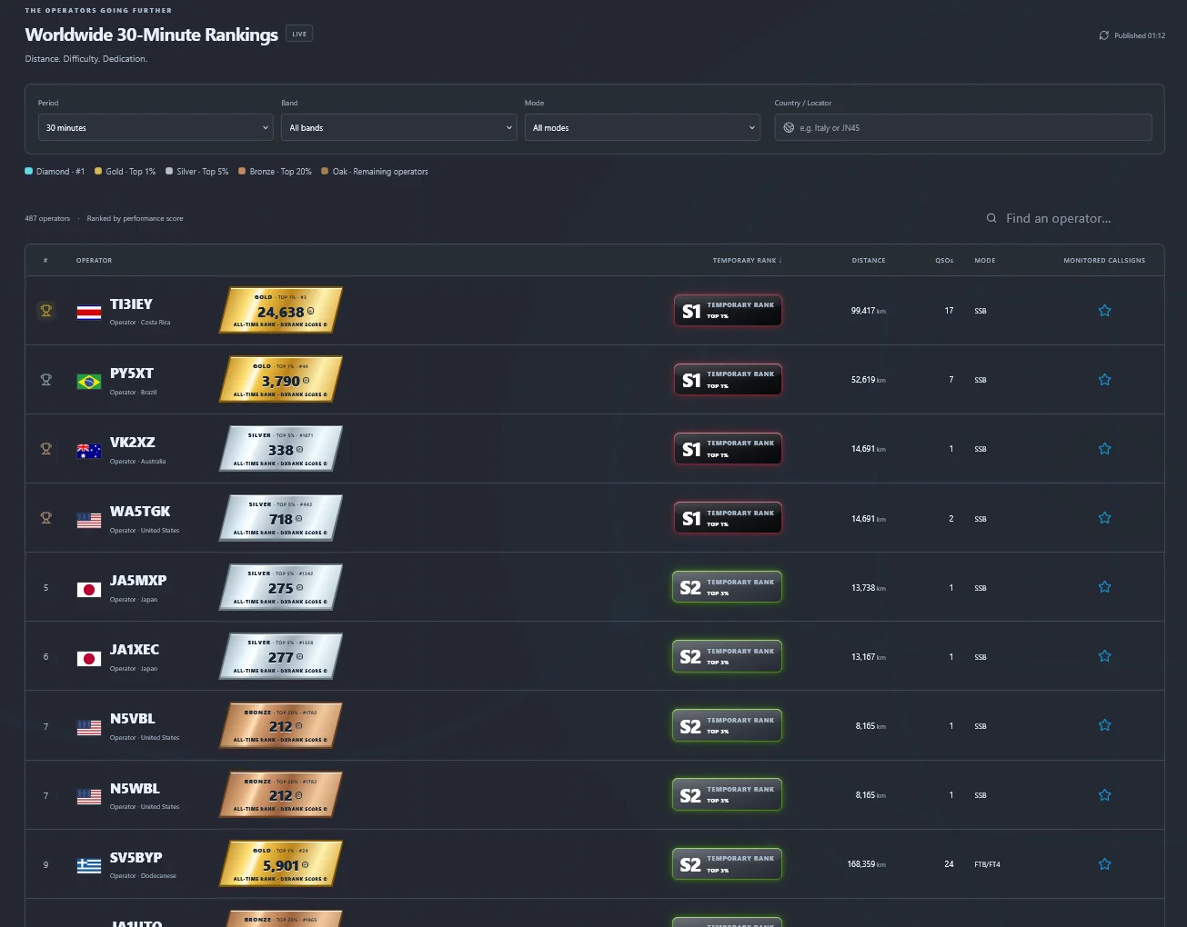Click the info icon on TI3IEY's score

311,311
